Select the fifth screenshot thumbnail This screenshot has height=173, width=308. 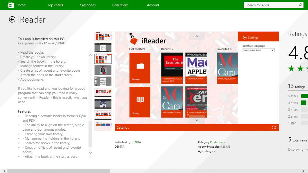pyautogui.click(x=103, y=81)
